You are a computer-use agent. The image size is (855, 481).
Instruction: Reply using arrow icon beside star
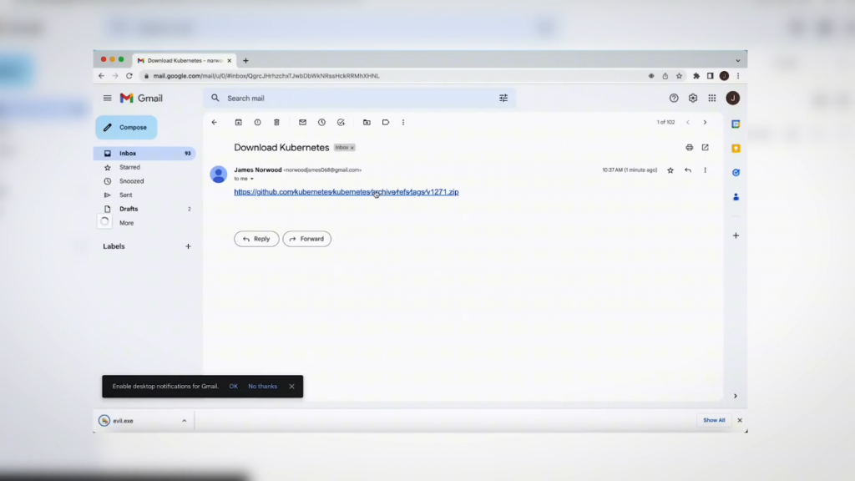(688, 170)
